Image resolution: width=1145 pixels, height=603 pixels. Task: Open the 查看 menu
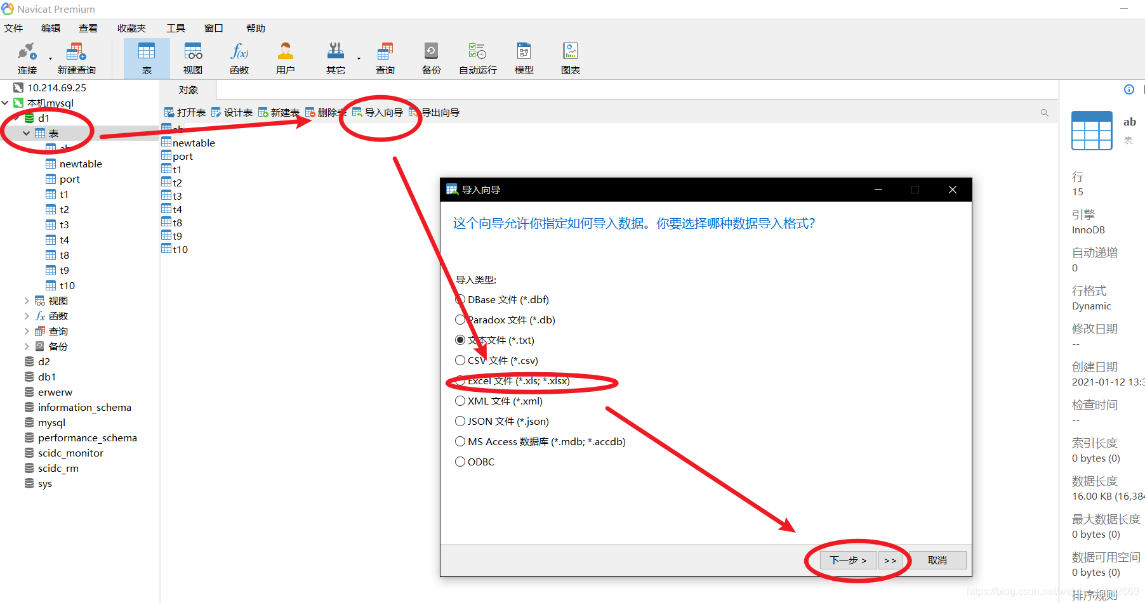pyautogui.click(x=88, y=28)
